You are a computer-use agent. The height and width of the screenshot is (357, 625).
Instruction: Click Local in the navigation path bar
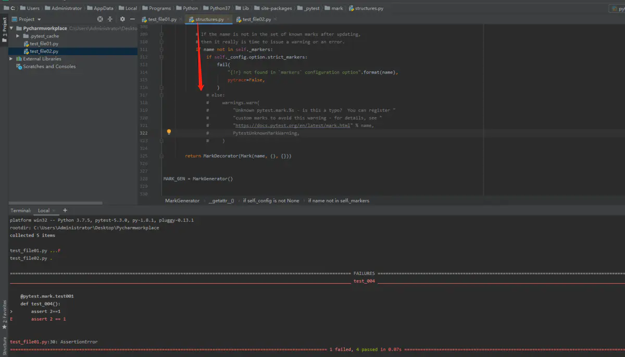[131, 8]
